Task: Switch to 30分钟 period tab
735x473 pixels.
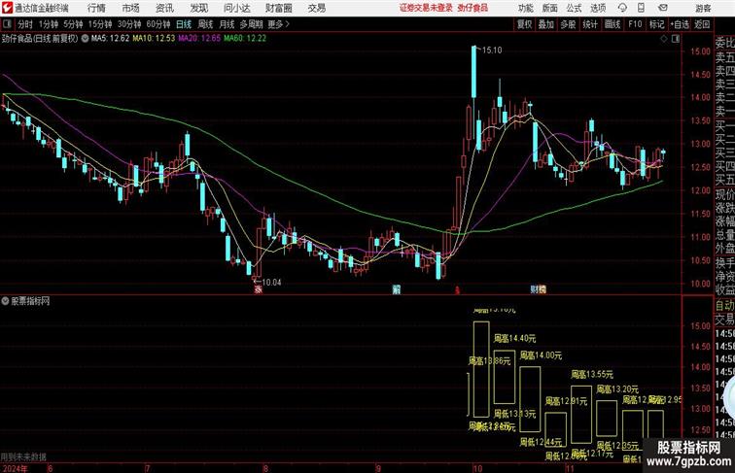Action: 129,24
